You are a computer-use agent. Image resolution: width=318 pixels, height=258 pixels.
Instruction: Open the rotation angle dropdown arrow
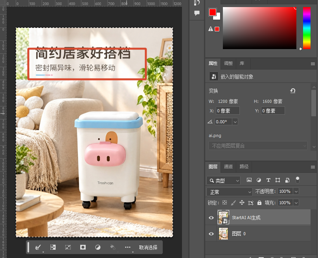pos(235,122)
